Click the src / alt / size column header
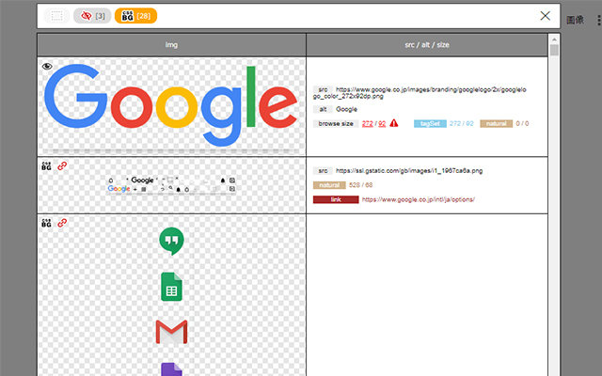The height and width of the screenshot is (376, 602). [427, 45]
